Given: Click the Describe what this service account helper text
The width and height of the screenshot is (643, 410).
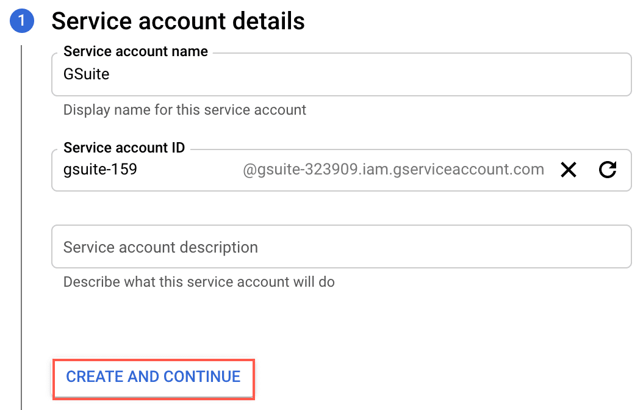Looking at the screenshot, I should (199, 282).
